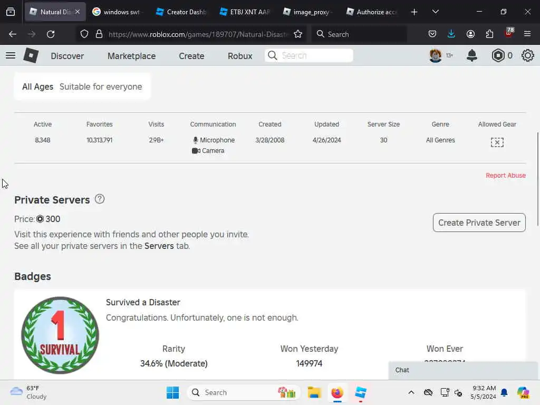
Task: Open the Robux balance icon
Action: [x=498, y=55]
